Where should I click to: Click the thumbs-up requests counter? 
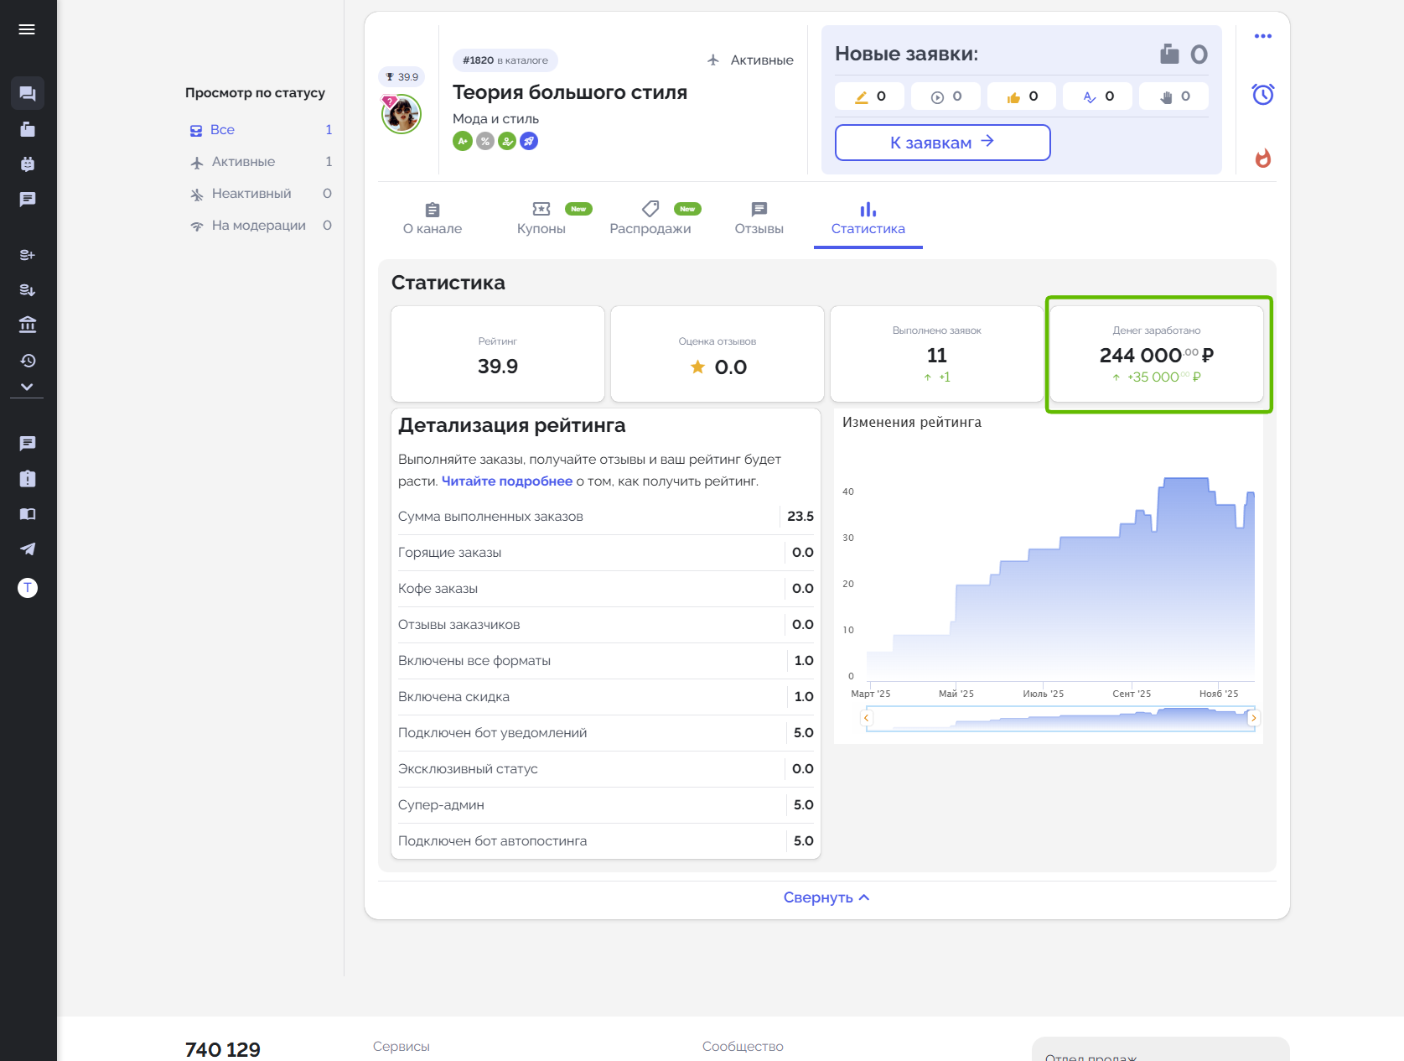1022,96
